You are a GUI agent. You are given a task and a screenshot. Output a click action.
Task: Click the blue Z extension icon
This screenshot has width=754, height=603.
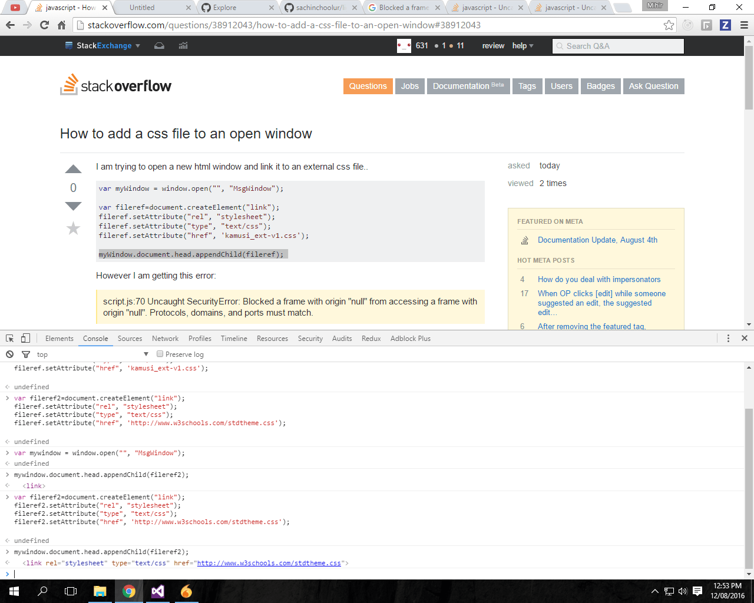click(x=725, y=25)
